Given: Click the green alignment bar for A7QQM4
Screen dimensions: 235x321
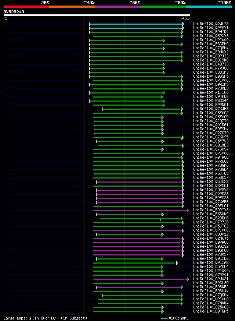Looking at the screenshot, I should (142, 296).
